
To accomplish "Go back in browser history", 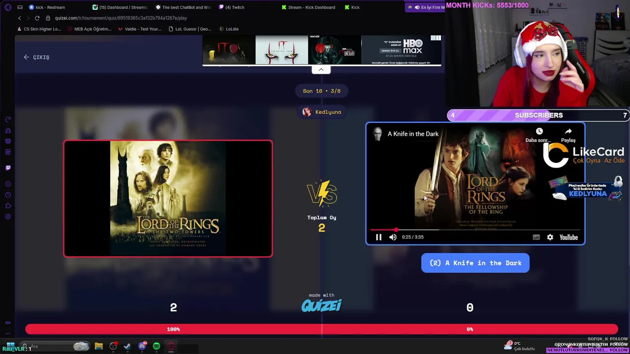I will pos(20,18).
